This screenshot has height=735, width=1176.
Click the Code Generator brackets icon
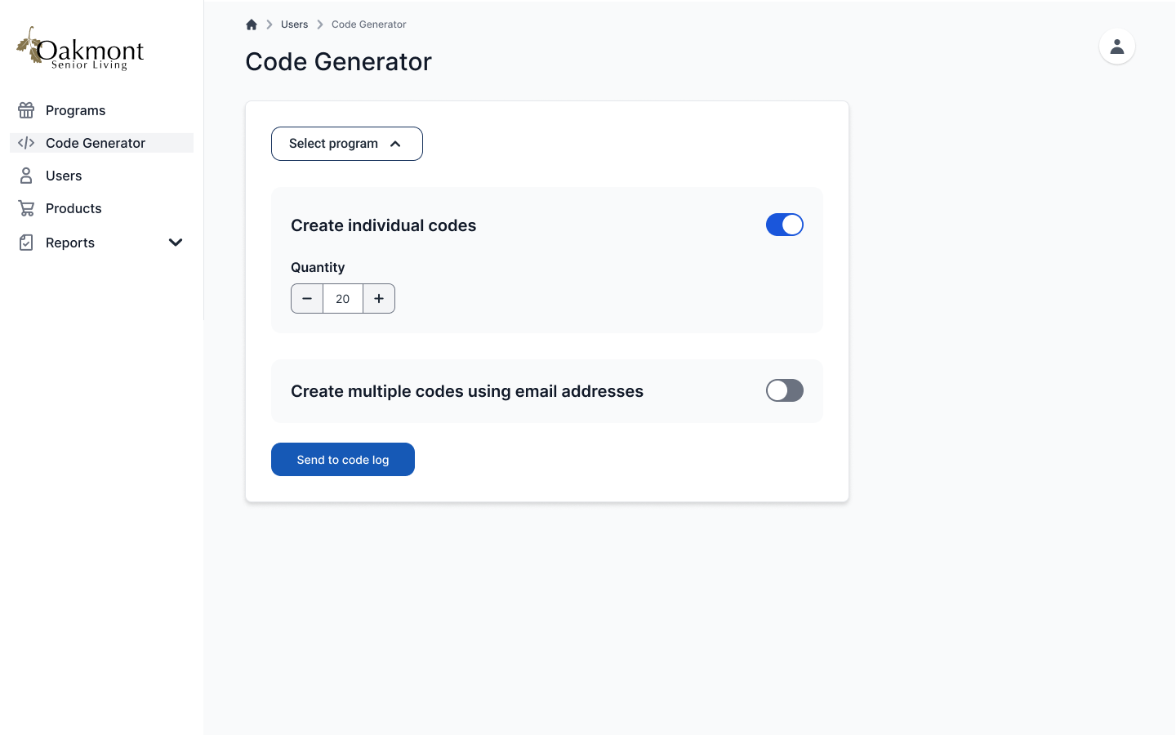[26, 143]
